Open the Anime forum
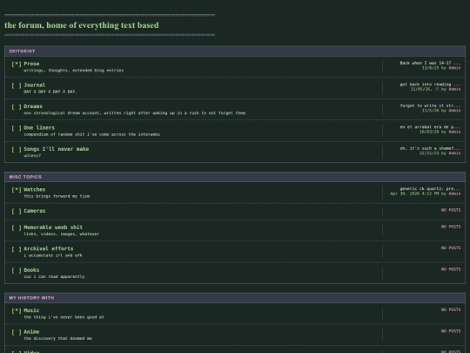Image resolution: width=470 pixels, height=353 pixels. (31, 332)
